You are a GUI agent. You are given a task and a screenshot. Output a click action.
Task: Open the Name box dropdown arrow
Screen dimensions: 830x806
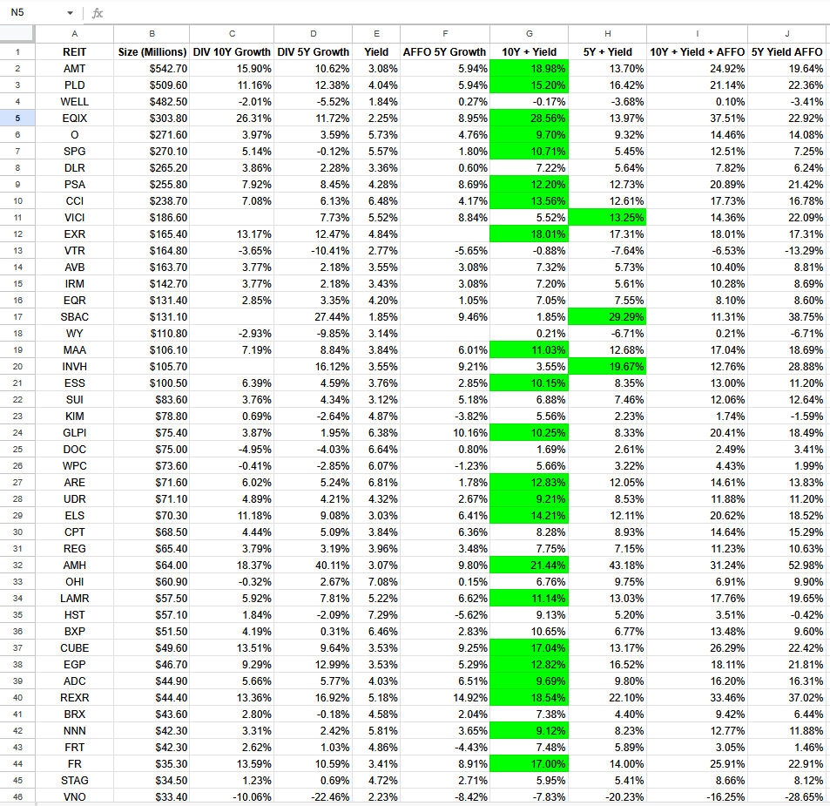pyautogui.click(x=70, y=13)
